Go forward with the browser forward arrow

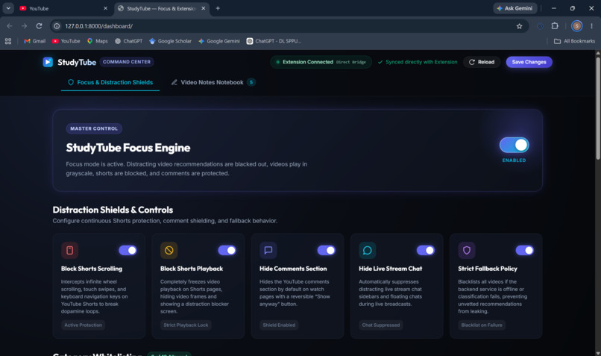(24, 26)
